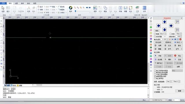Open the Process (工艺) parameter settings

click(x=137, y=9)
